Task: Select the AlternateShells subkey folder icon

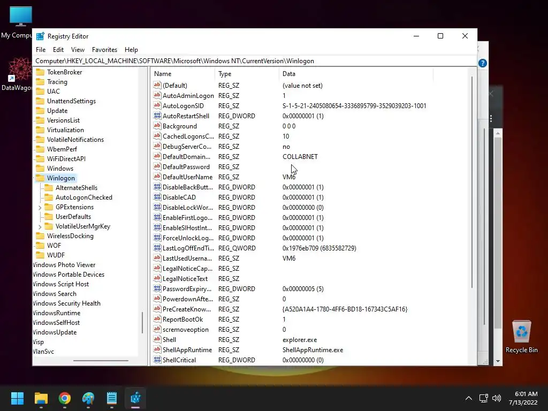Action: point(49,188)
